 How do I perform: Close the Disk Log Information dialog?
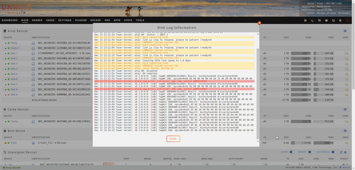[x=260, y=23]
